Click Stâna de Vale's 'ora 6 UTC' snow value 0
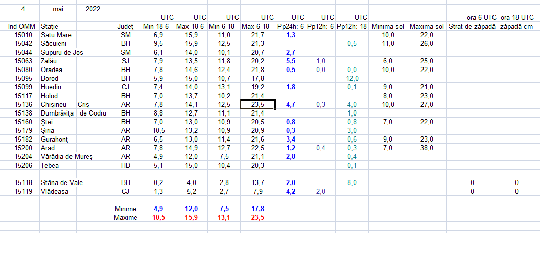 coord(472,182)
